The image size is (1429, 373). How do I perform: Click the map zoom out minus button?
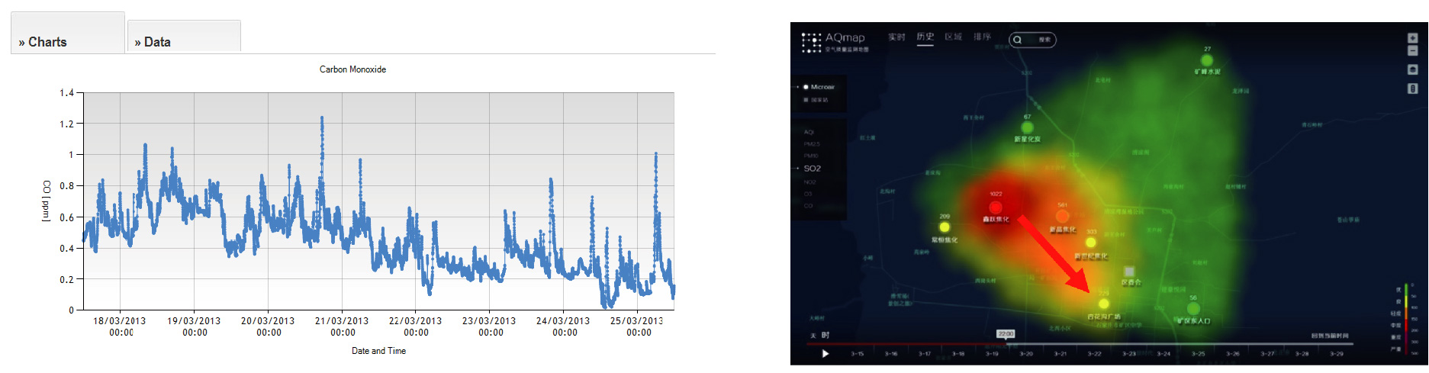[1412, 51]
